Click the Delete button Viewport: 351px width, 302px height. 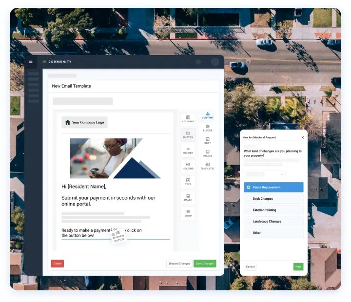point(58,264)
